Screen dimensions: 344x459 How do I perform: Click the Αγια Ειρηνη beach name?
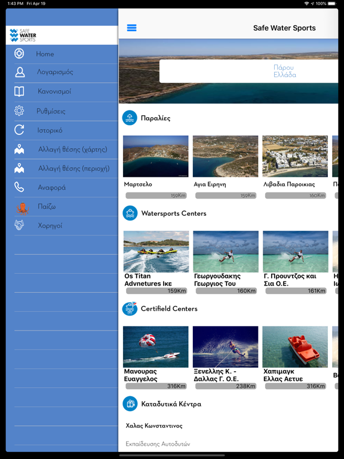[x=210, y=185]
